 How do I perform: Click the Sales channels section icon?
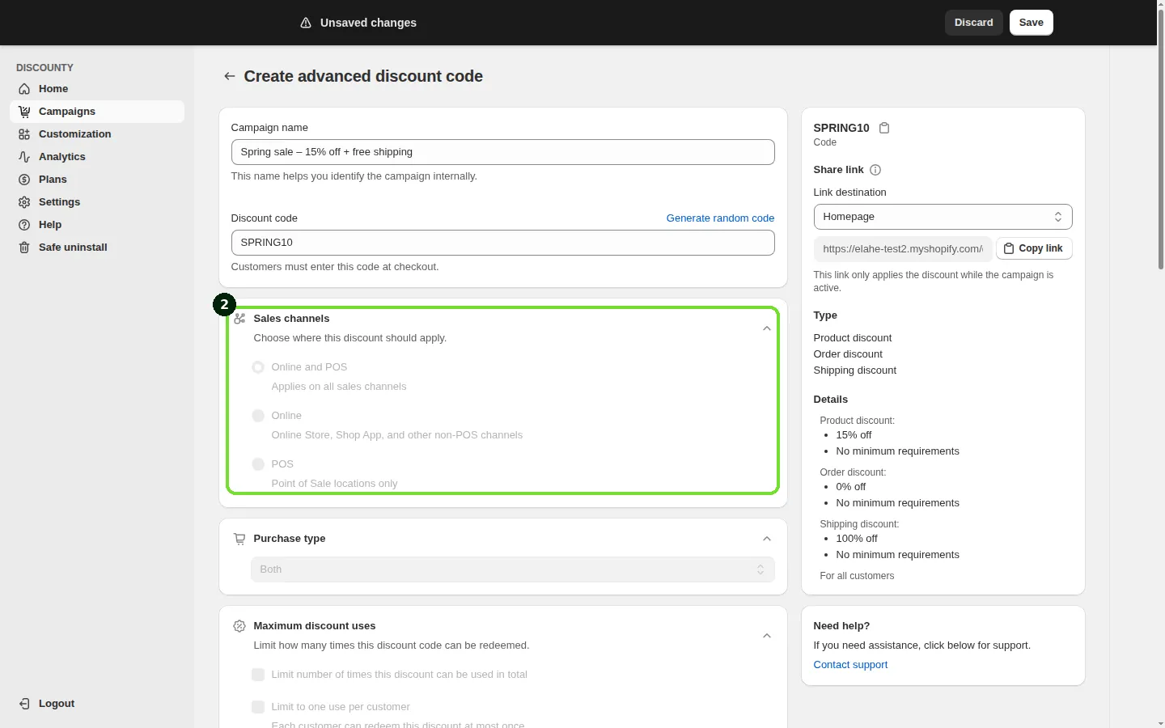239,319
